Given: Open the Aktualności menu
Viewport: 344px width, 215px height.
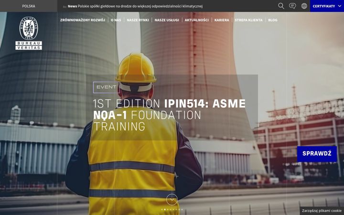Looking at the screenshot, I should (196, 20).
